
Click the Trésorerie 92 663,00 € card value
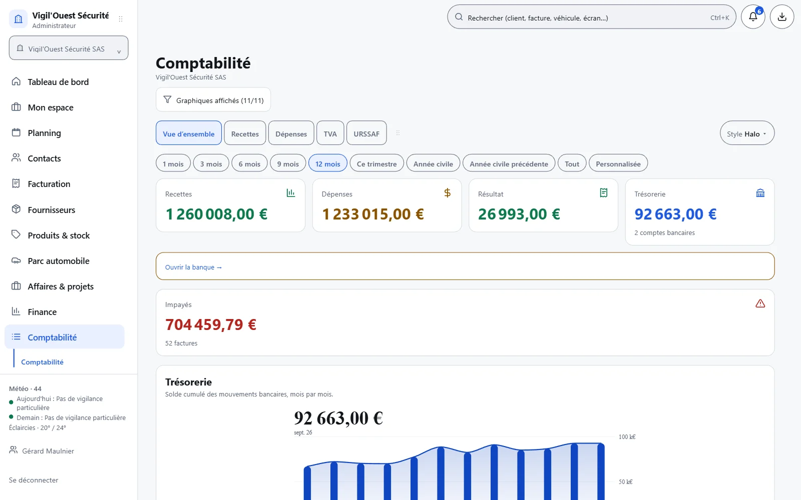coord(675,214)
